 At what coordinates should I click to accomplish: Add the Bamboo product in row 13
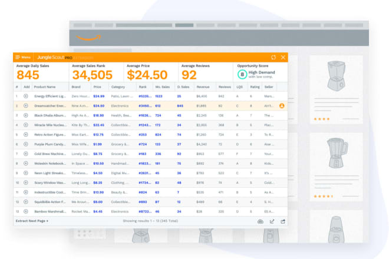[x=26, y=211]
